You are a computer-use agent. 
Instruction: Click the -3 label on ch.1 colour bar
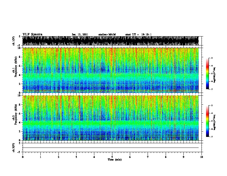pyautogui.click(x=212, y=58)
